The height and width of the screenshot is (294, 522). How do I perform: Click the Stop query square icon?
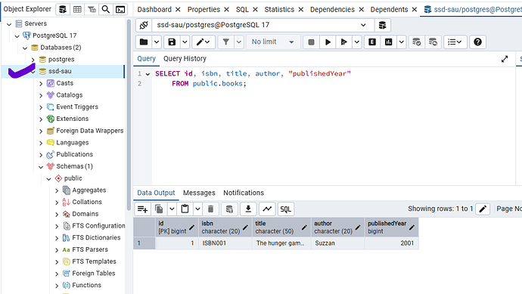(311, 42)
